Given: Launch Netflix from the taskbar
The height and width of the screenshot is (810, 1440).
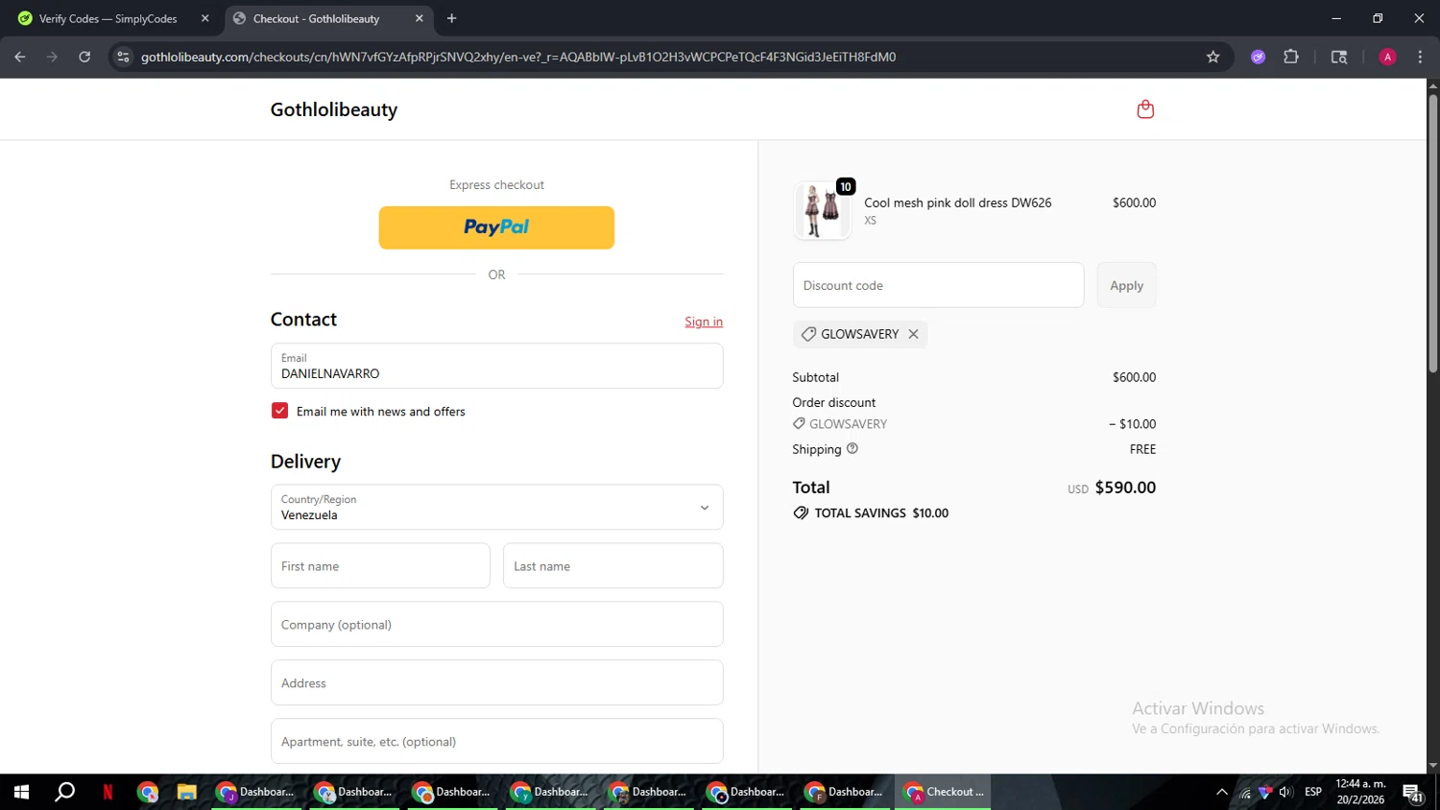Looking at the screenshot, I should pyautogui.click(x=108, y=792).
